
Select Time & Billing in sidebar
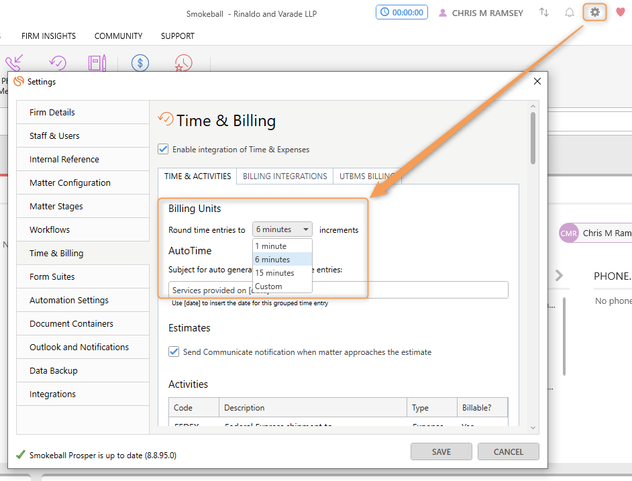(x=83, y=253)
